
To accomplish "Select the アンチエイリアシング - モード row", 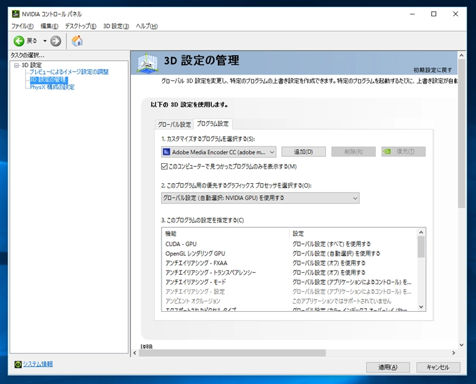I will tap(289, 282).
